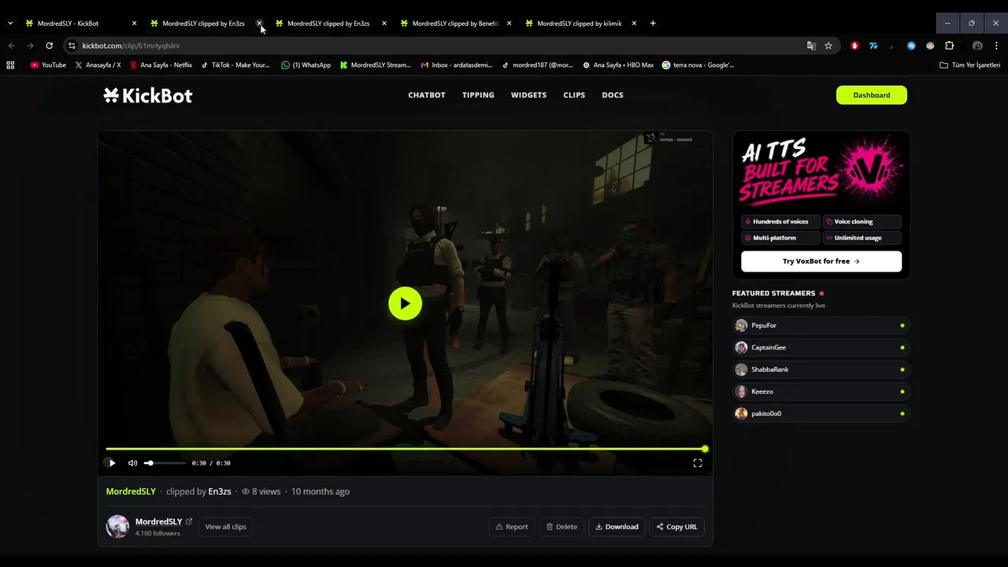The width and height of the screenshot is (1008, 567).
Task: Adjust the volume slider
Action: pyautogui.click(x=165, y=463)
